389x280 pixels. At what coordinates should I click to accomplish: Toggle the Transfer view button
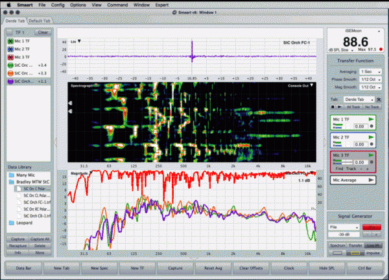click(x=355, y=246)
